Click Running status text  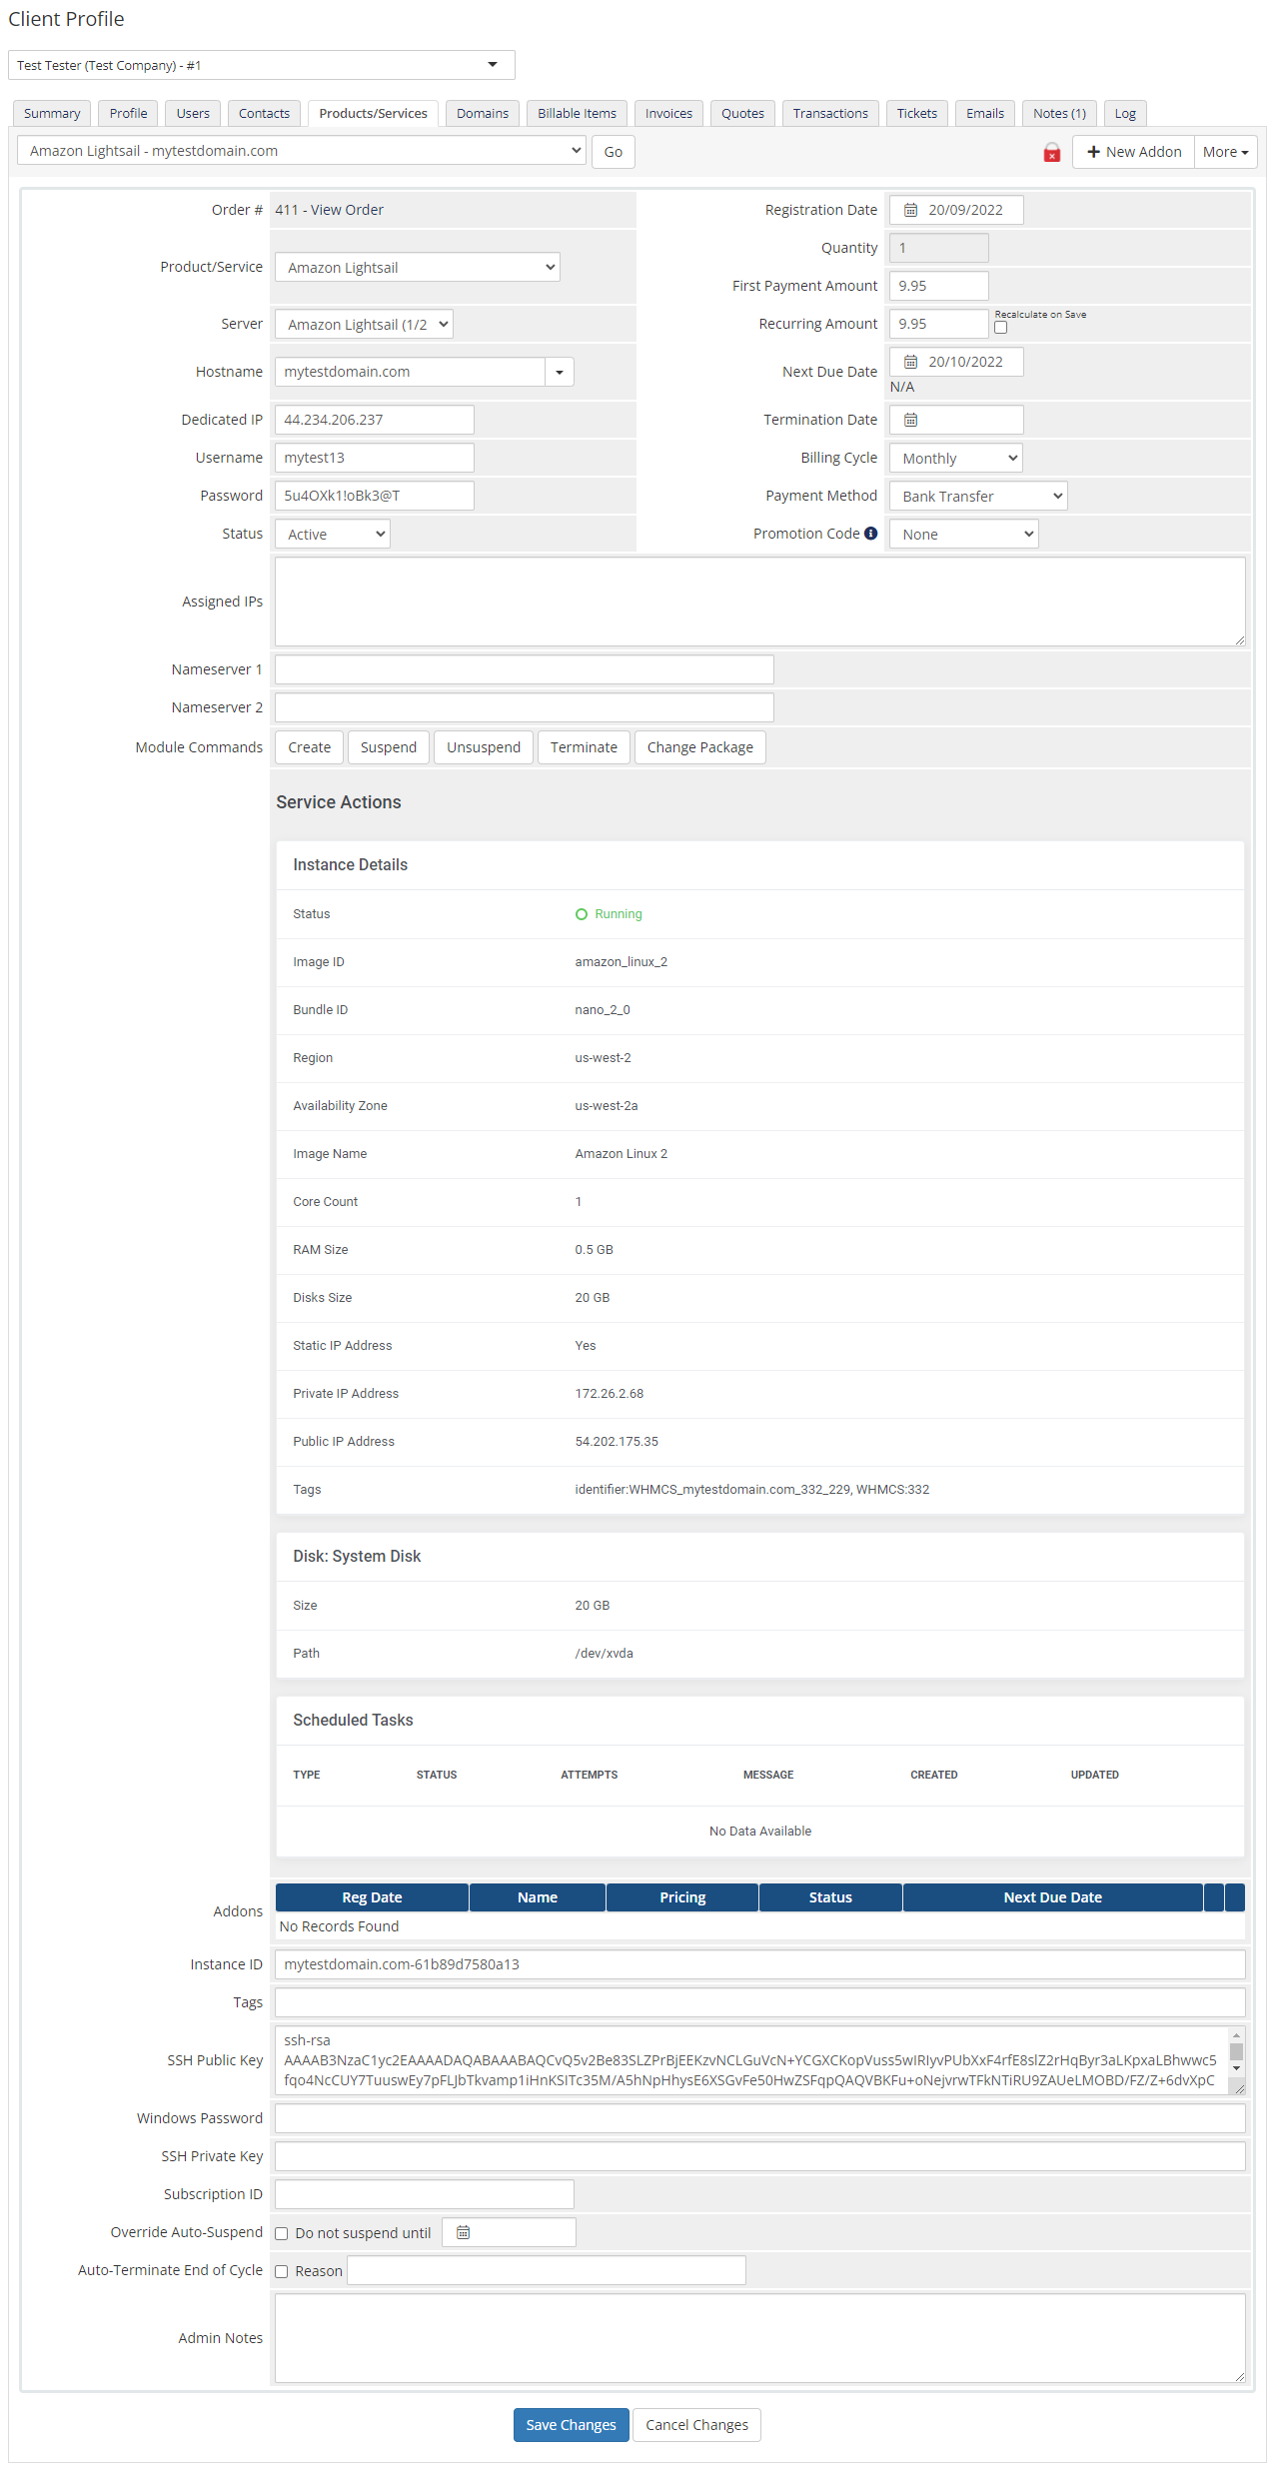point(619,914)
